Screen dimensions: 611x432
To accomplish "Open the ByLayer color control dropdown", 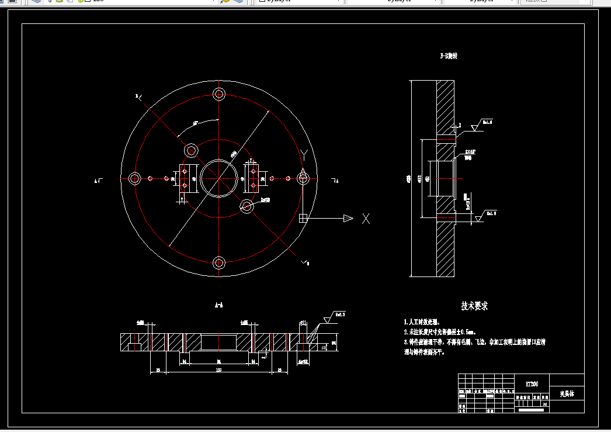I will pos(298,1).
